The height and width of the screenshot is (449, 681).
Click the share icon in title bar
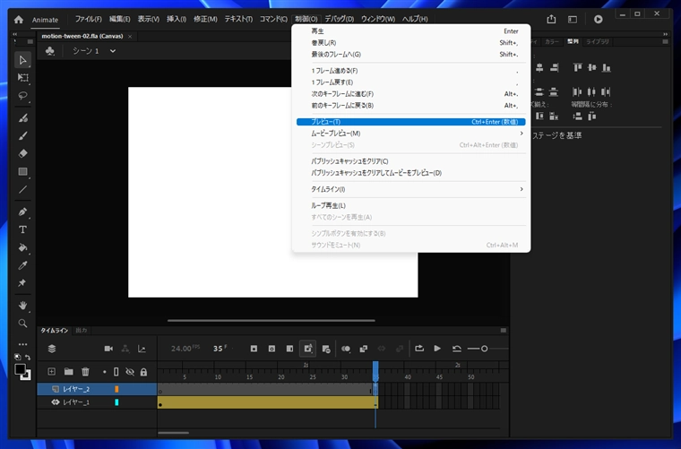point(551,19)
